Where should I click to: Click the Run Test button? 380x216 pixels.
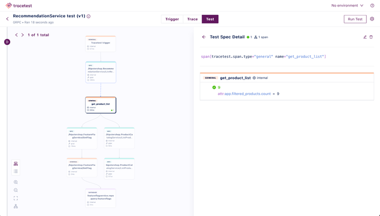point(355,19)
